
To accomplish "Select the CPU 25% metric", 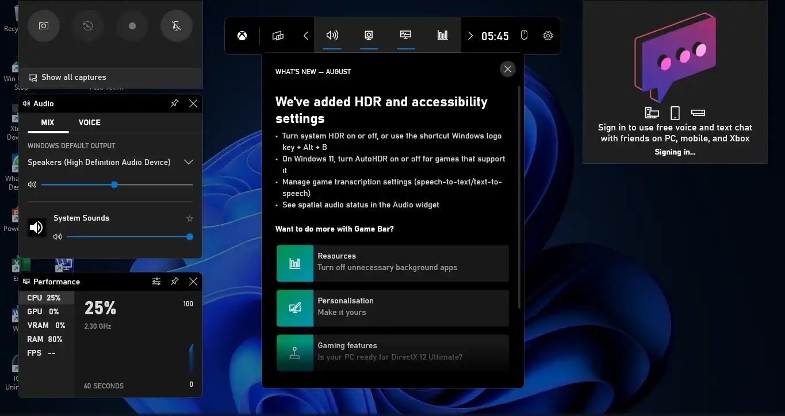I will (x=47, y=298).
